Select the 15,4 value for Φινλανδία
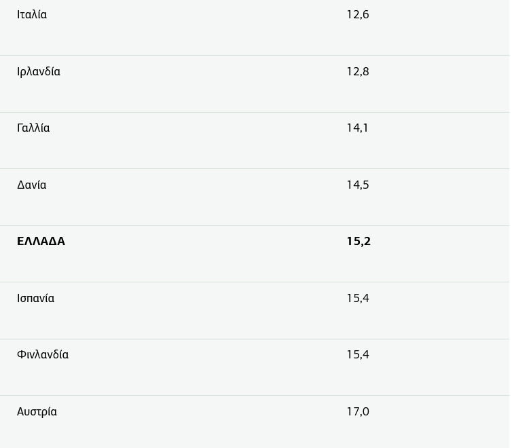 (358, 355)
